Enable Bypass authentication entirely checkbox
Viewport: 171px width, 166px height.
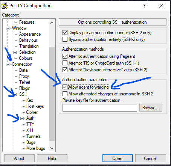[65, 39]
